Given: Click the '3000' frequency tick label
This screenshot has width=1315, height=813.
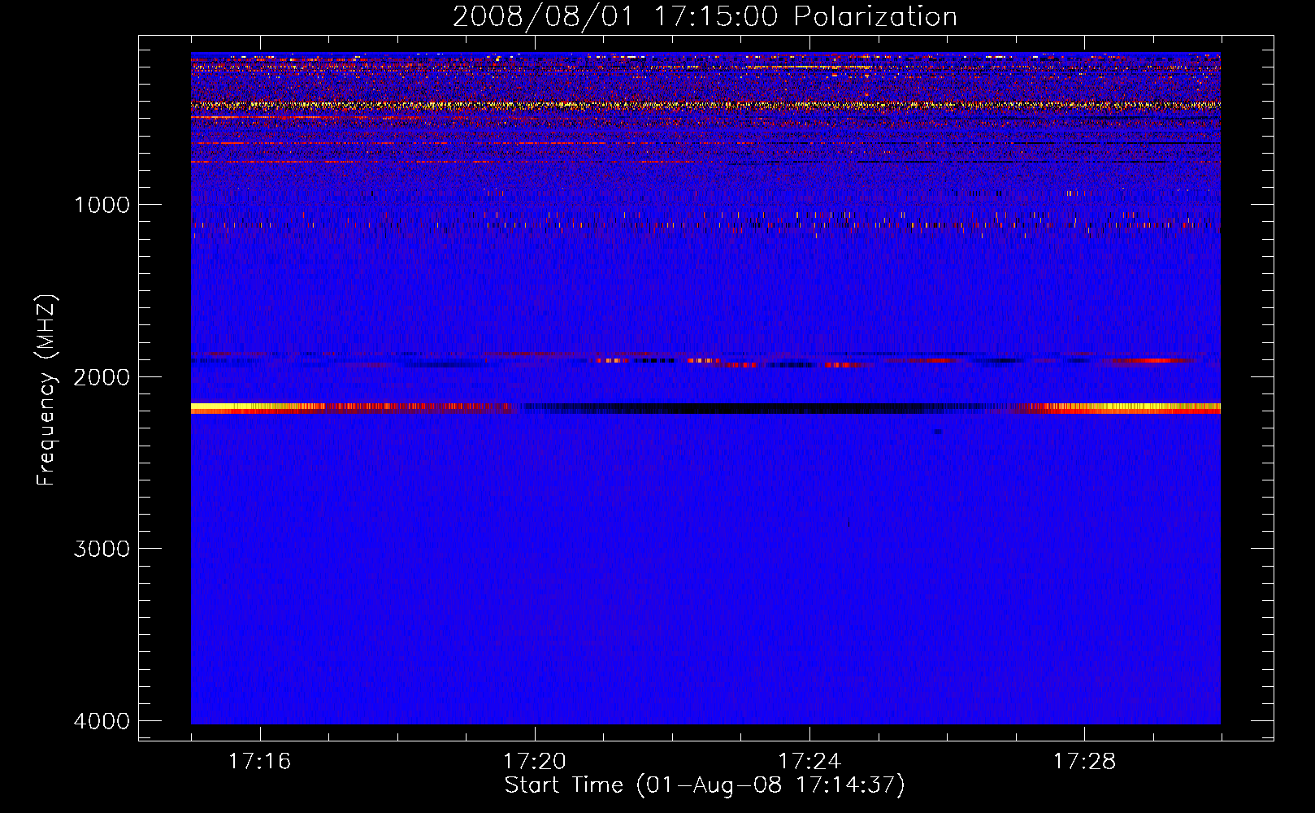Looking at the screenshot, I should pyautogui.click(x=102, y=549).
